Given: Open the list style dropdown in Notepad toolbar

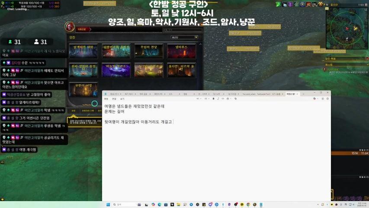Looking at the screenshot, I should (x=206, y=99).
